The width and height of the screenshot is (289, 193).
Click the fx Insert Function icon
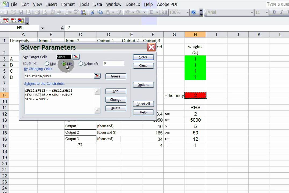click(x=62, y=28)
